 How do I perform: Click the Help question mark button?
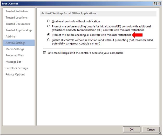[155, 3]
